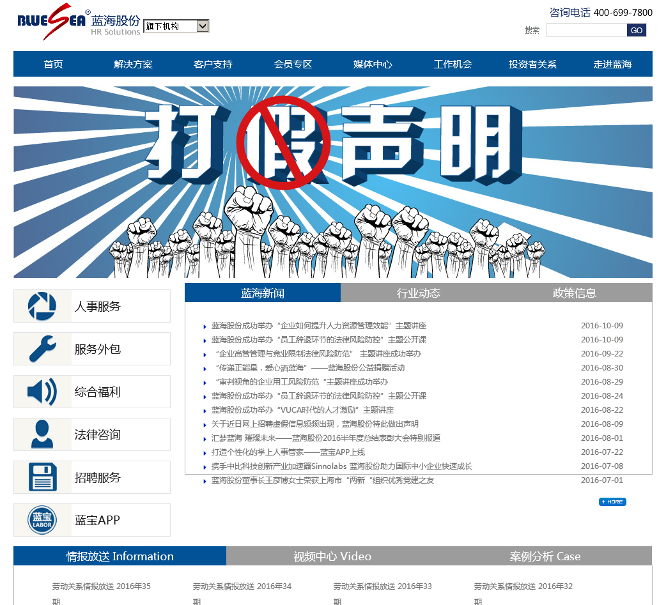This screenshot has width=666, height=605.
Task: Open news '传递正能量，爱心洒蓝海' 公益捐赠活动
Action: (x=310, y=368)
